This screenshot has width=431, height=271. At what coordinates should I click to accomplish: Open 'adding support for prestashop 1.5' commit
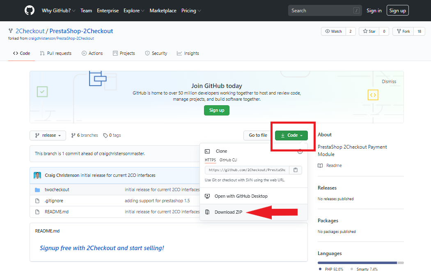coord(157,201)
